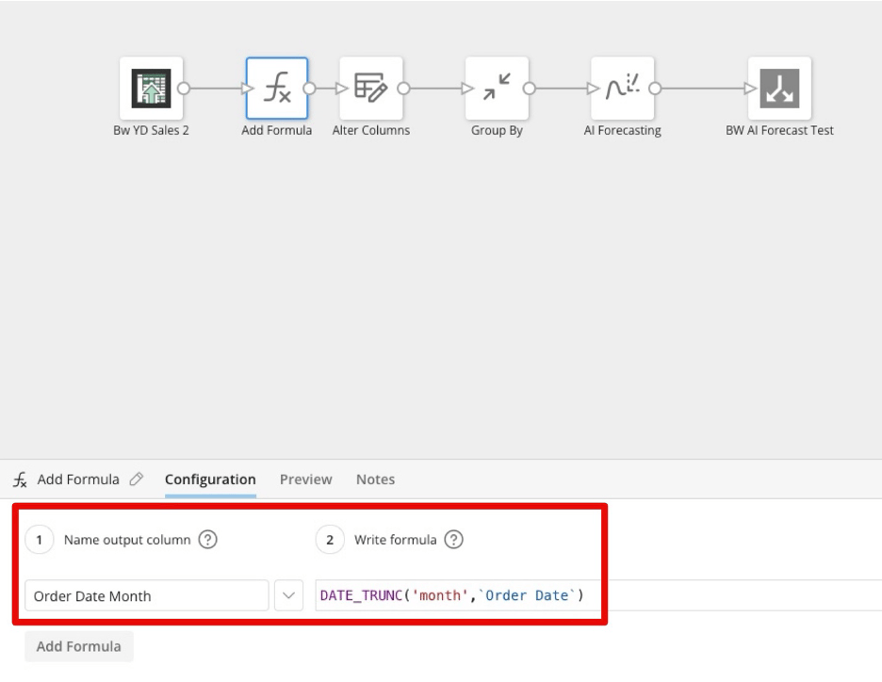Click the output connector of AI Forecasting
This screenshot has height=682, width=882.
pyautogui.click(x=655, y=89)
